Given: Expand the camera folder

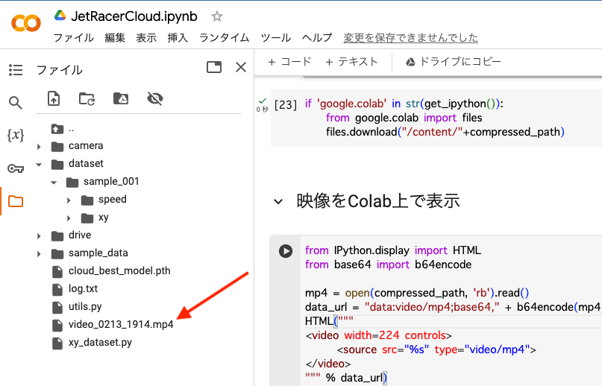Looking at the screenshot, I should pos(39,146).
